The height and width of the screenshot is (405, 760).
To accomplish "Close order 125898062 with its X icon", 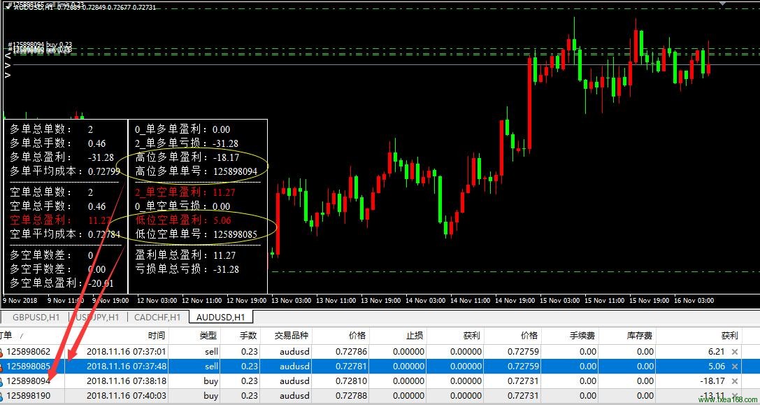I will (735, 352).
